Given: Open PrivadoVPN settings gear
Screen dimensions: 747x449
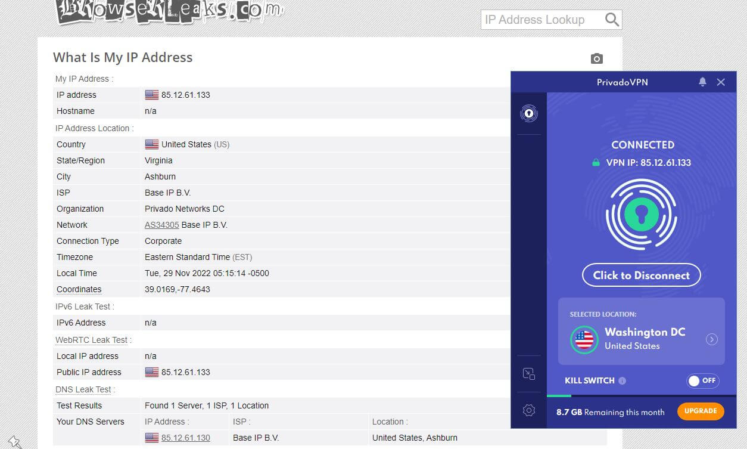Looking at the screenshot, I should point(528,410).
